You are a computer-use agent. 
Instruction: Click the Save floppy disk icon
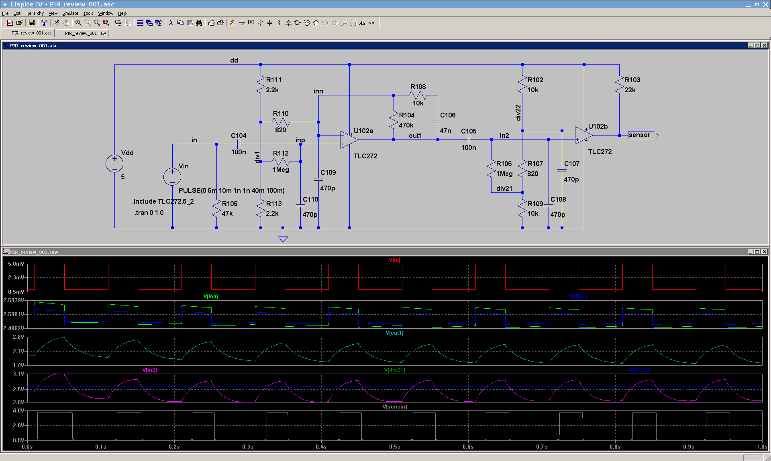(31, 23)
